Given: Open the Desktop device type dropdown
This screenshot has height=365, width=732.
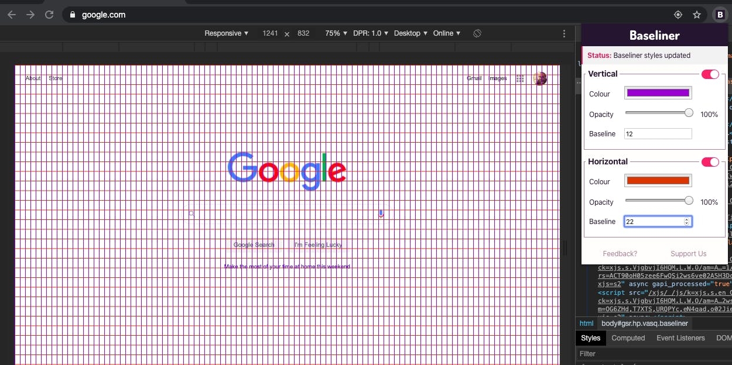Looking at the screenshot, I should 411,33.
